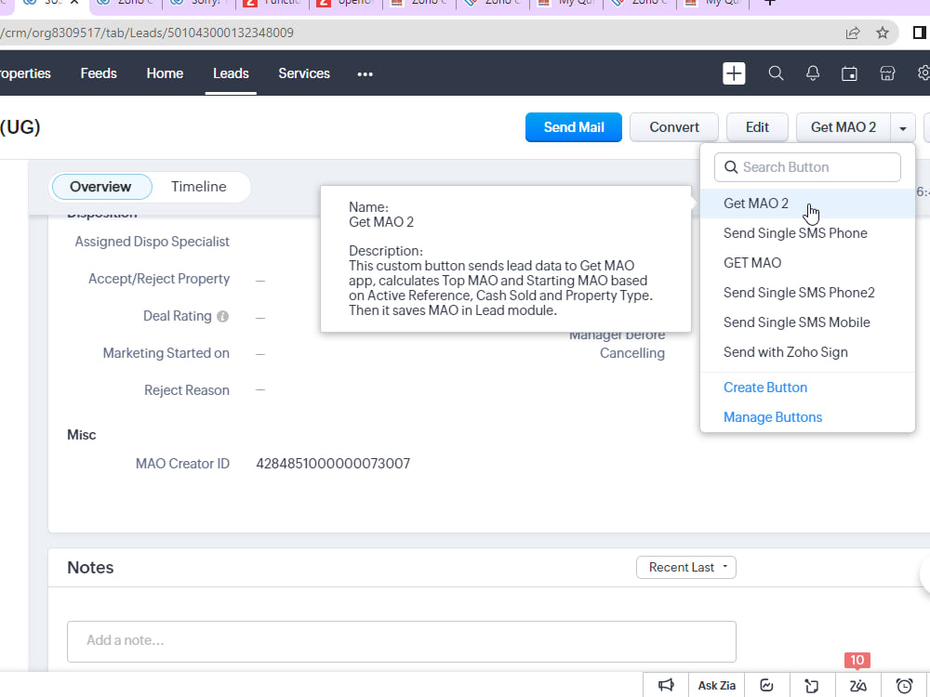Viewport: 930px width, 697px height.
Task: Click the Notes section heading
Action: pyautogui.click(x=90, y=568)
